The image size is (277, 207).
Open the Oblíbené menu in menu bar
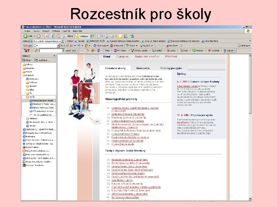click(x=56, y=31)
